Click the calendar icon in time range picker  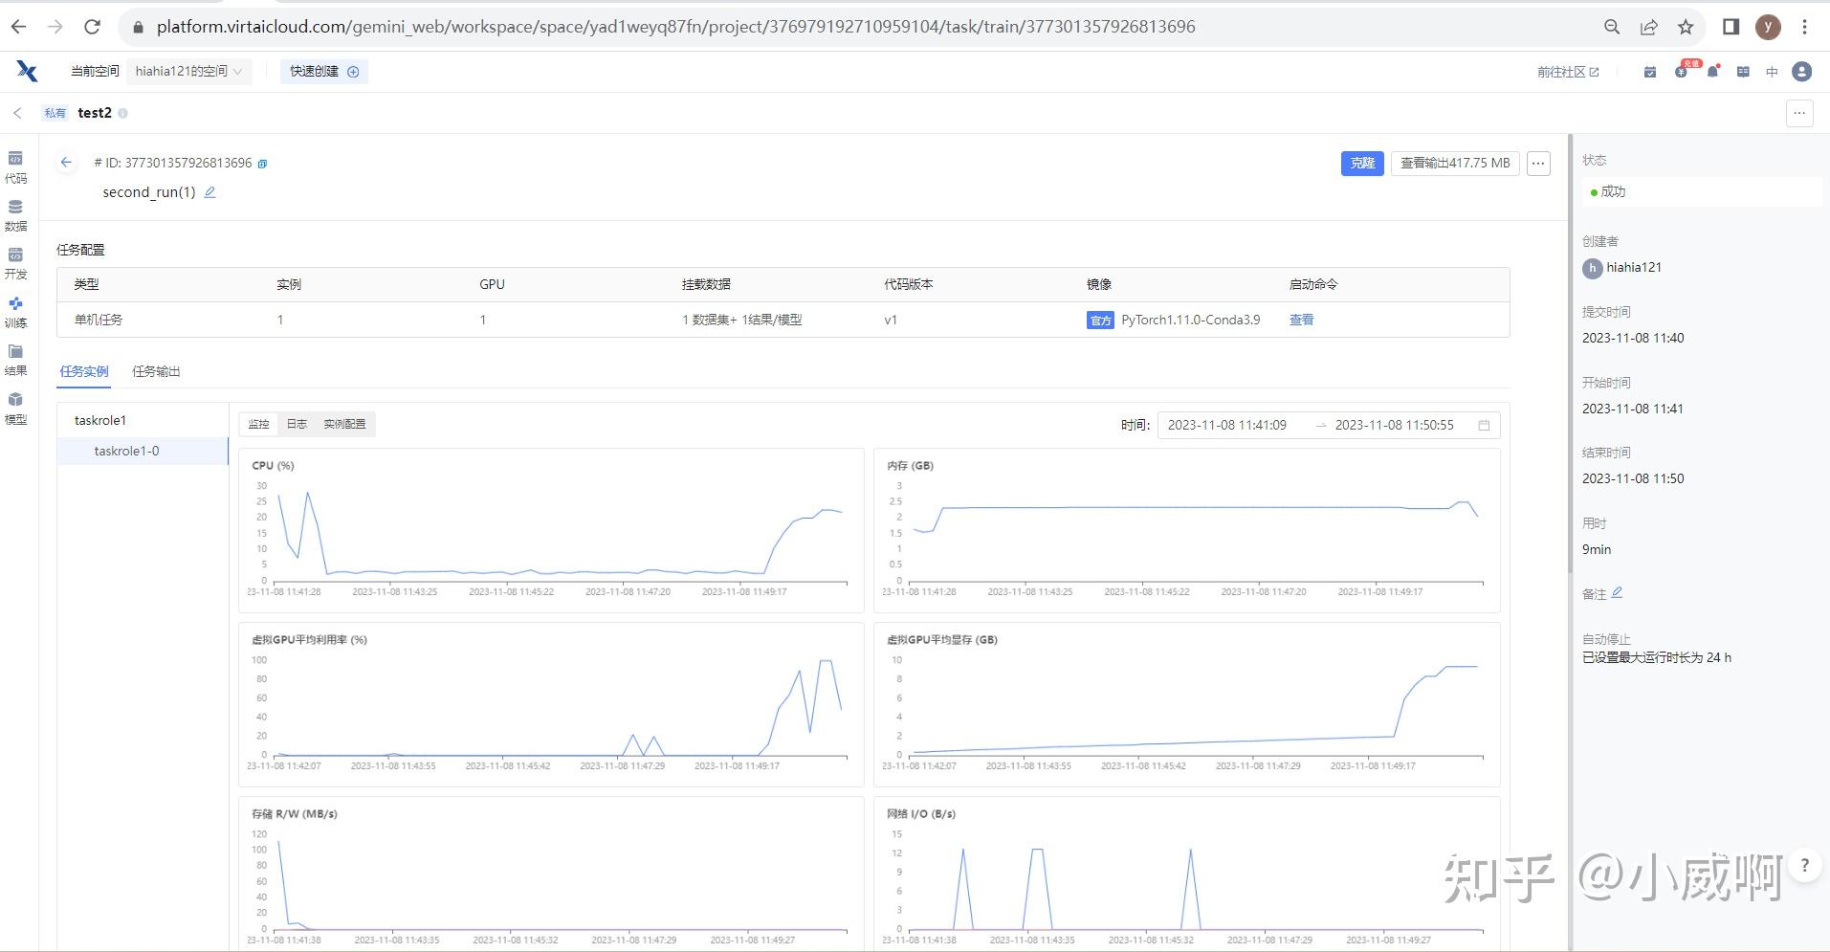(1484, 425)
